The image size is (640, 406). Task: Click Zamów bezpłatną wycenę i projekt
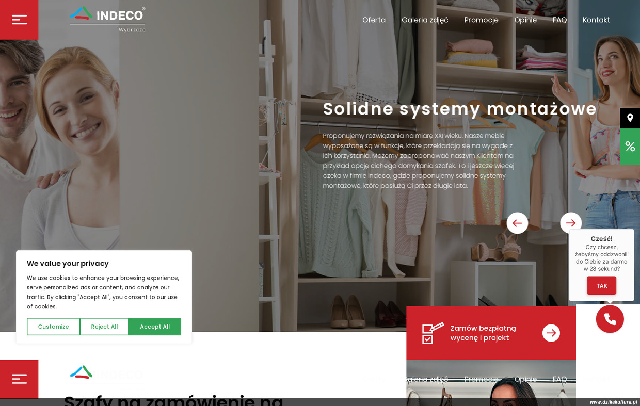coord(483,333)
